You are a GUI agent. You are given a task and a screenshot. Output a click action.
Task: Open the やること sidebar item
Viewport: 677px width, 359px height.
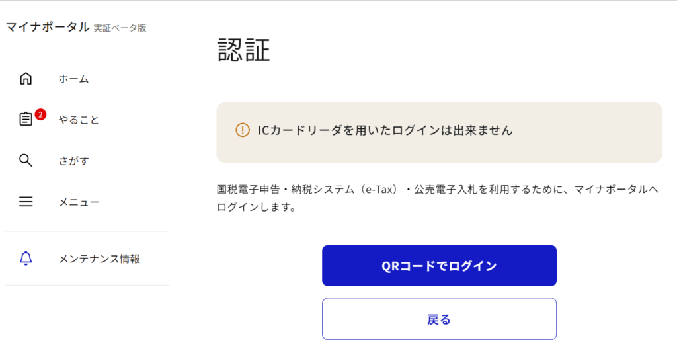pos(79,120)
